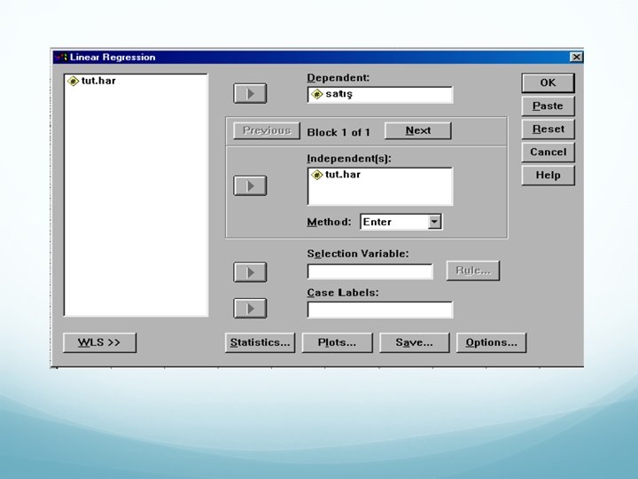Confirm the regression with OK
This screenshot has height=479, width=638.
548,82
